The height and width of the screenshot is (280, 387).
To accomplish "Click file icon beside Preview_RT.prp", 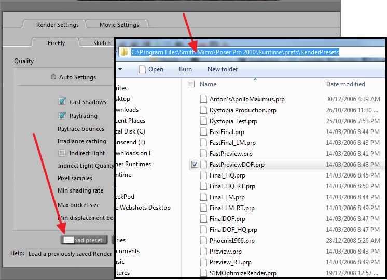I will point(203,262).
